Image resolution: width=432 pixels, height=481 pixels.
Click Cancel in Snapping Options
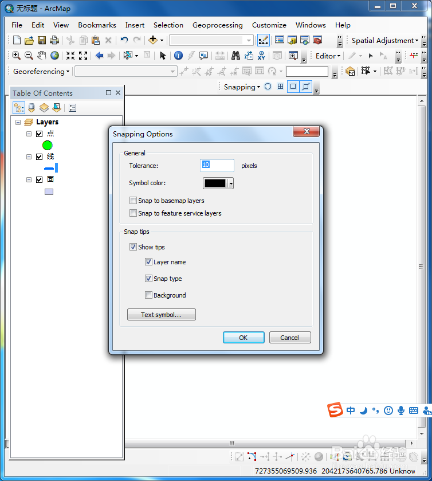[290, 338]
